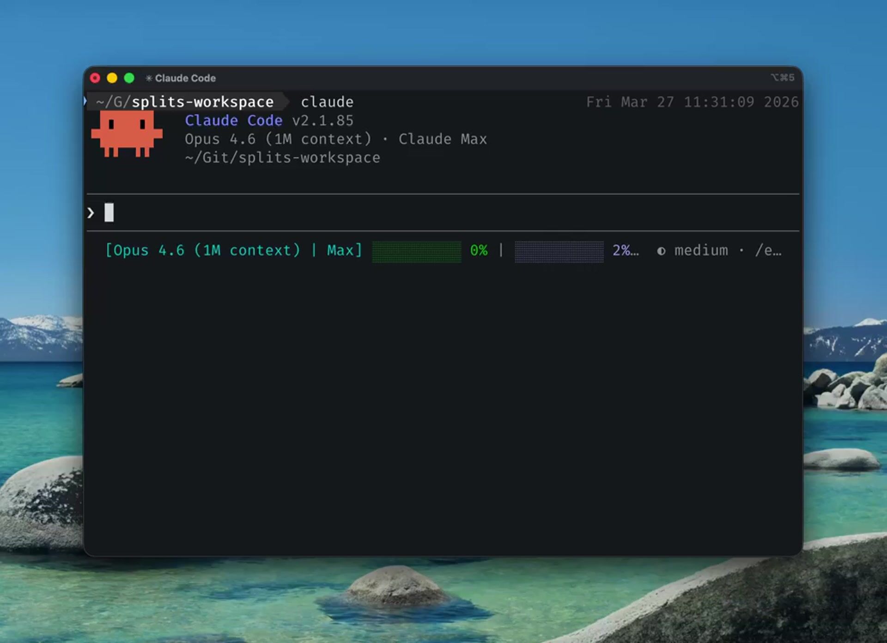
Task: Click the half-circle effort icon before medium
Action: (x=661, y=251)
